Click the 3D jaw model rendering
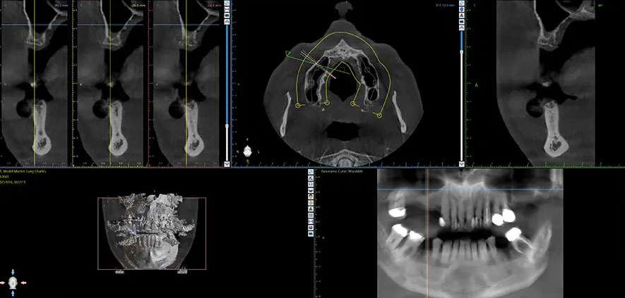The height and width of the screenshot is (298, 625). [151, 232]
